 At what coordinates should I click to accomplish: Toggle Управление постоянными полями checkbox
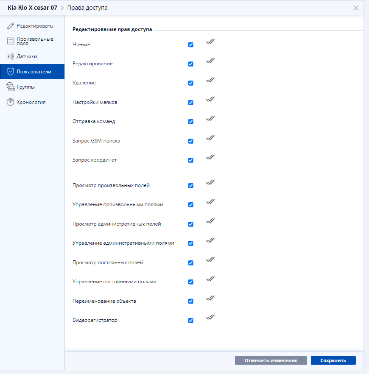tap(191, 282)
